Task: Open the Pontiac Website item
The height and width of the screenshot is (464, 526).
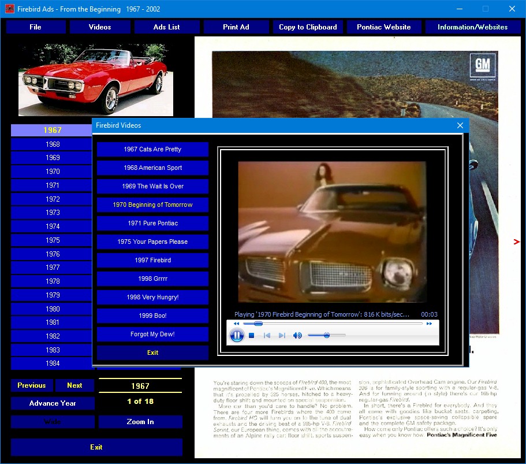Action: coord(384,27)
